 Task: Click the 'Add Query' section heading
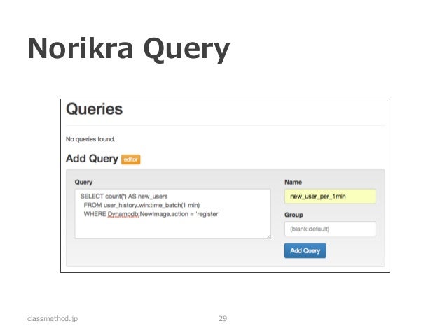coord(92,159)
